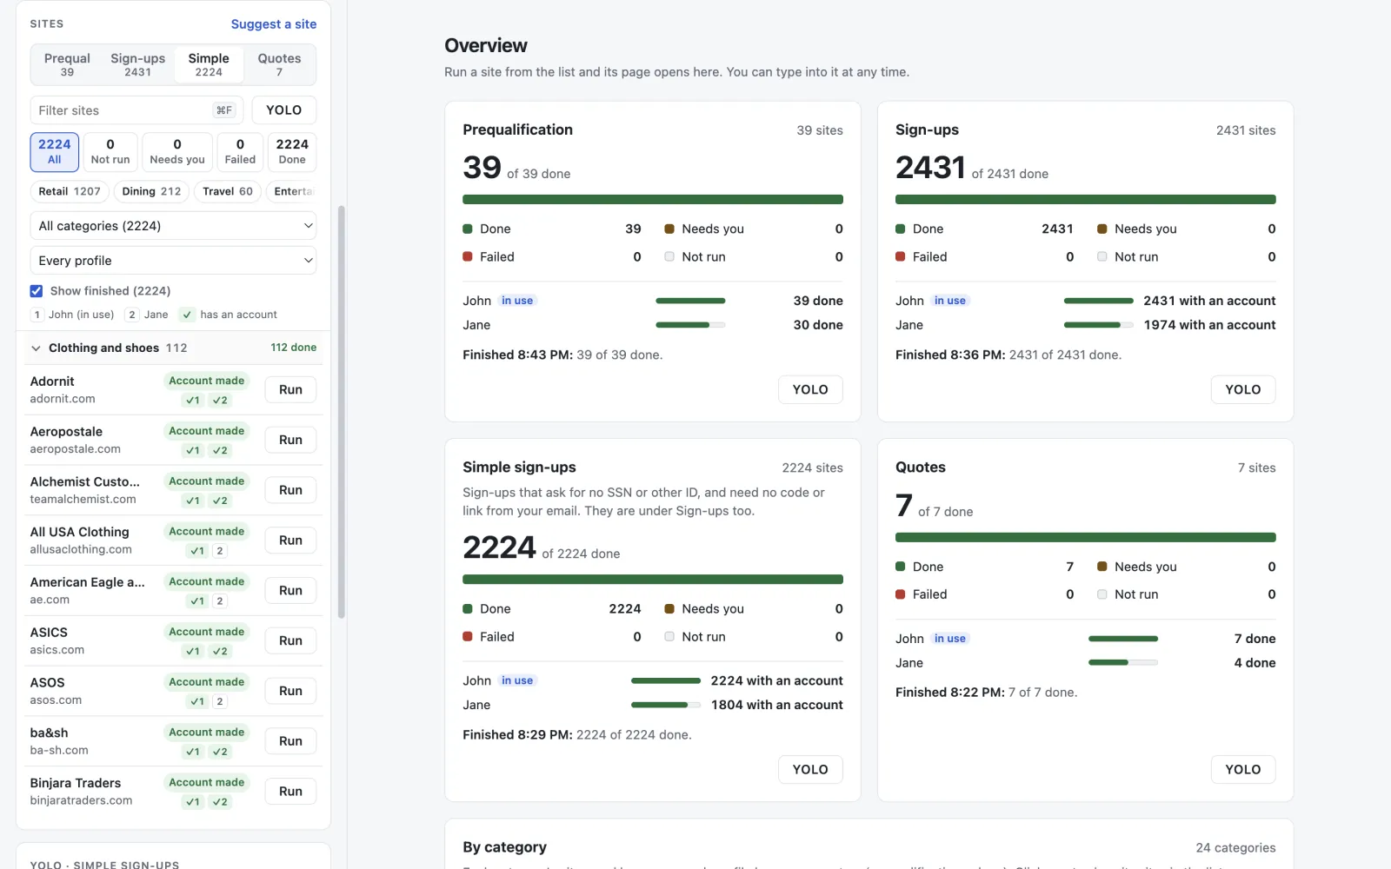
Task: Click the Suggest a site link
Action: coord(274,24)
